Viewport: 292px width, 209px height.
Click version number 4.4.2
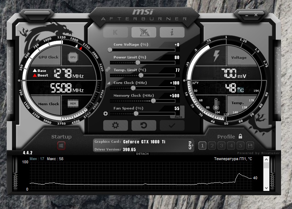tap(28, 153)
